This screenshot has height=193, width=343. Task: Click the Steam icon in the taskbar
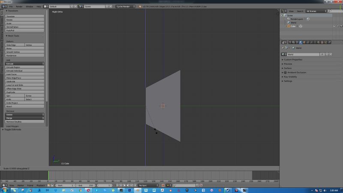pyautogui.click(x=228, y=190)
